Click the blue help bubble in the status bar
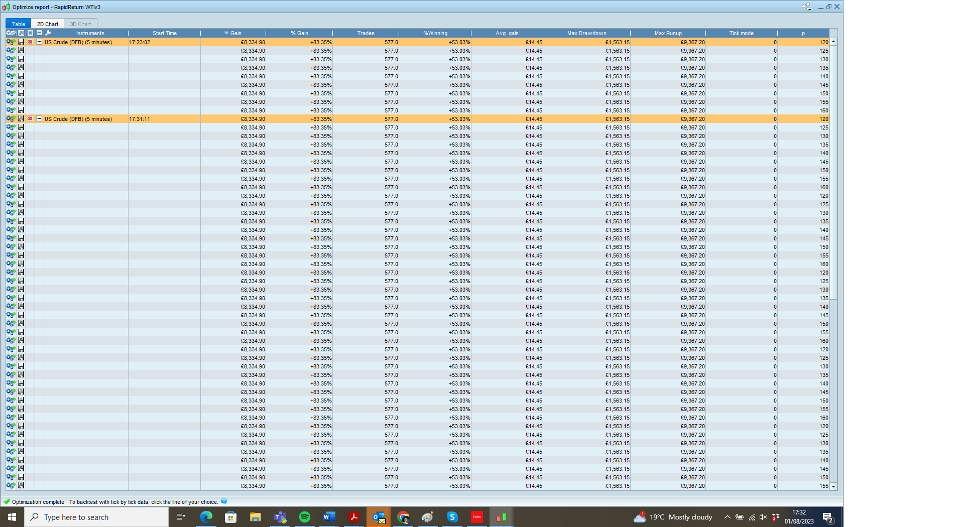This screenshot has width=963, height=527. [224, 501]
